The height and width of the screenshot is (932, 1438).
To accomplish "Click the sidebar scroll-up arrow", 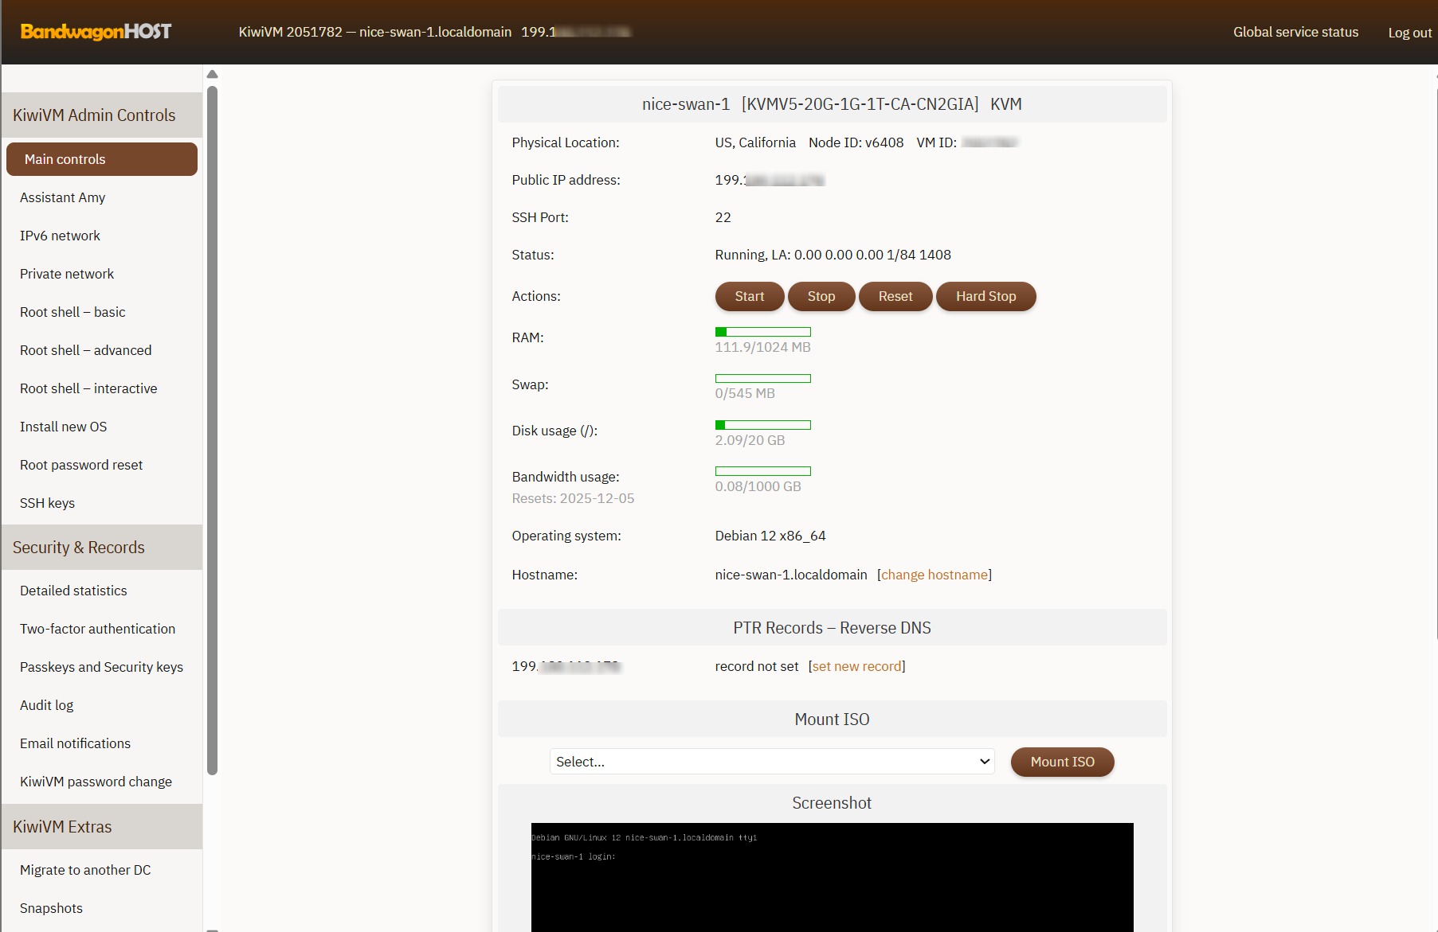I will tap(212, 74).
